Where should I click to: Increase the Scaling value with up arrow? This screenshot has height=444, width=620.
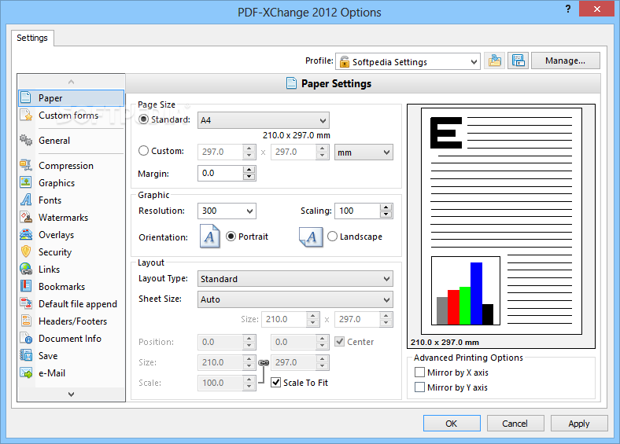386,207
